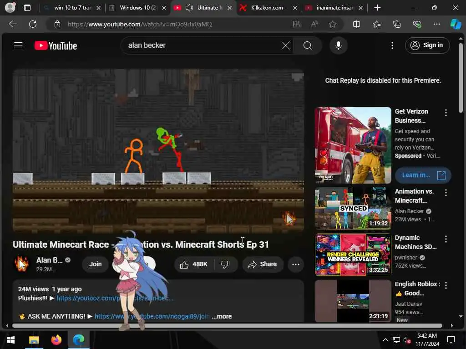Open Edge tab actions menu
Screen dimensions: 466x349
[27, 8]
